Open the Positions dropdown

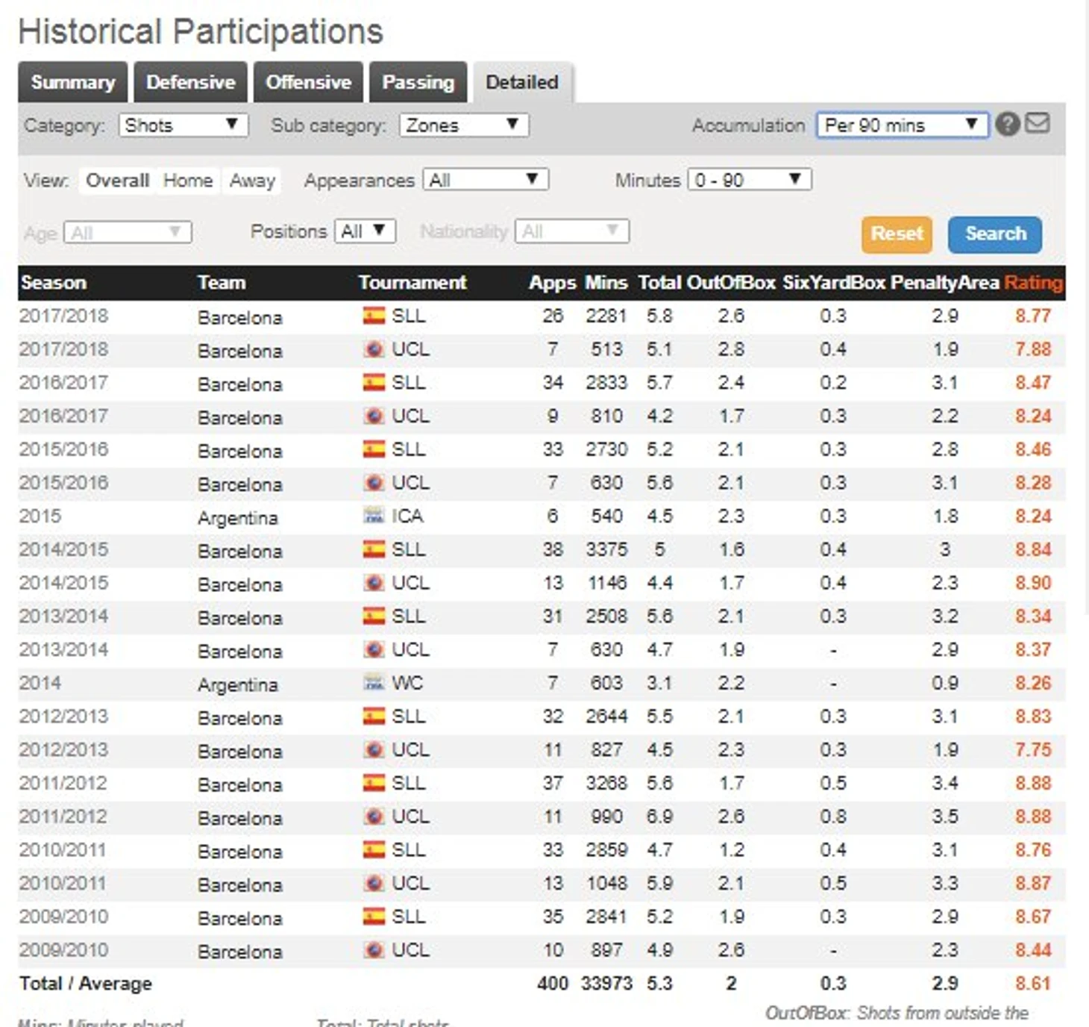(365, 231)
